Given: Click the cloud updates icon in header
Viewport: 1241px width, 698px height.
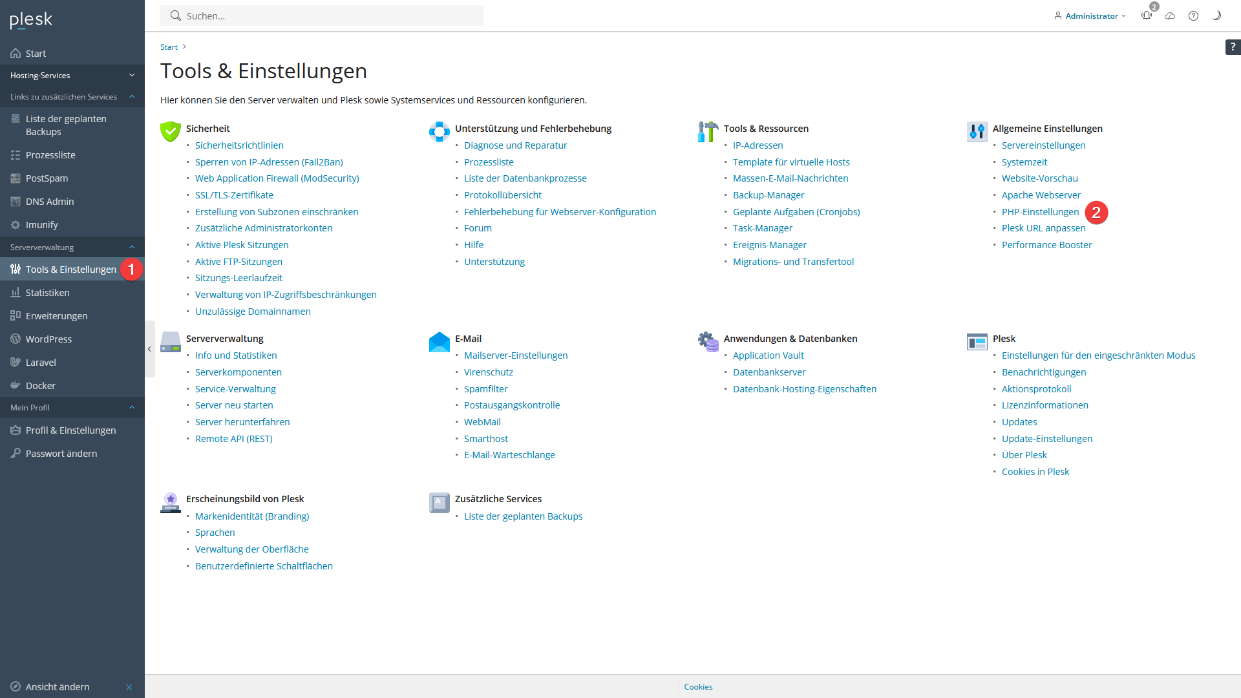Looking at the screenshot, I should 1170,16.
